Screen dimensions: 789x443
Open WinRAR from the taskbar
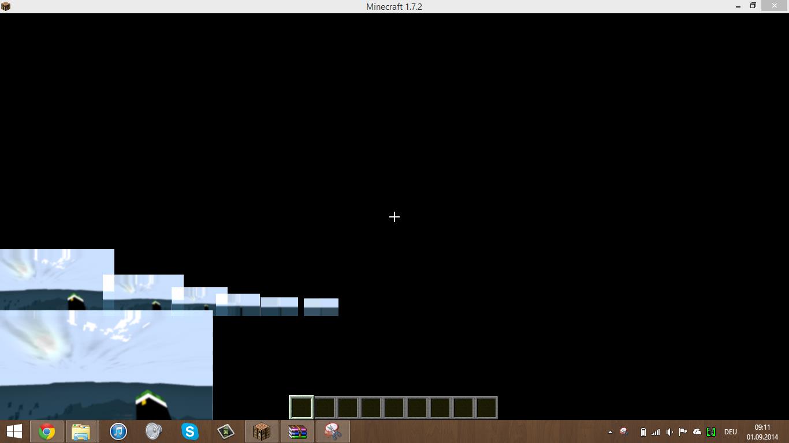point(296,431)
